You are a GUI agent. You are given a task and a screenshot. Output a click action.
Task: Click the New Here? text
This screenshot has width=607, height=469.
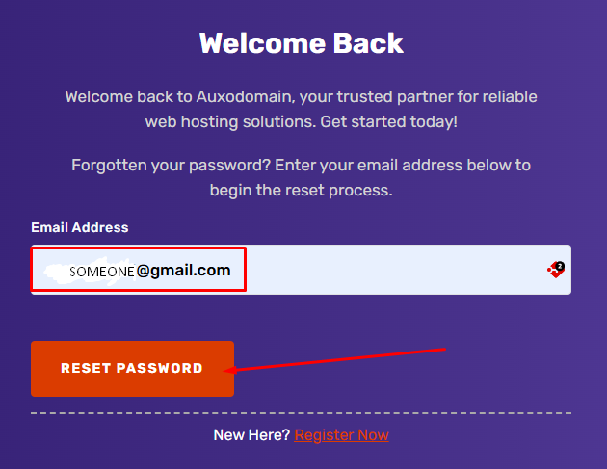point(251,435)
